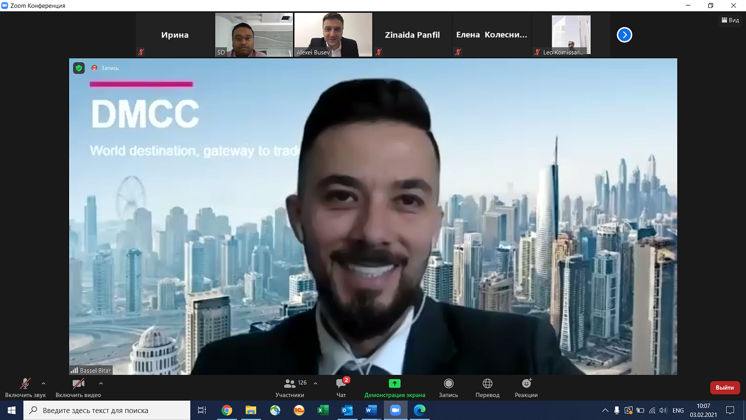
Task: Turn on camera with Включить видео
Action: pos(78,388)
